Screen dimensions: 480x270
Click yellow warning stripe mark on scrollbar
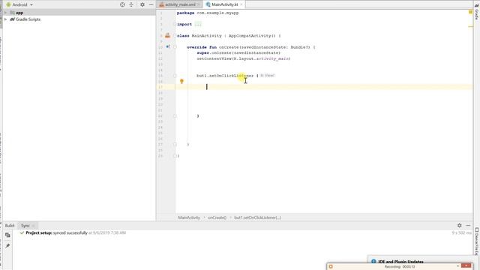coord(470,27)
